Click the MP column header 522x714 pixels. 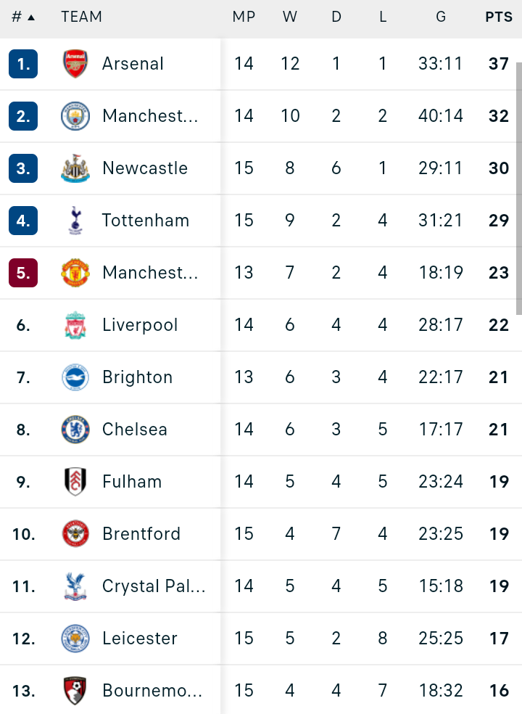click(244, 17)
